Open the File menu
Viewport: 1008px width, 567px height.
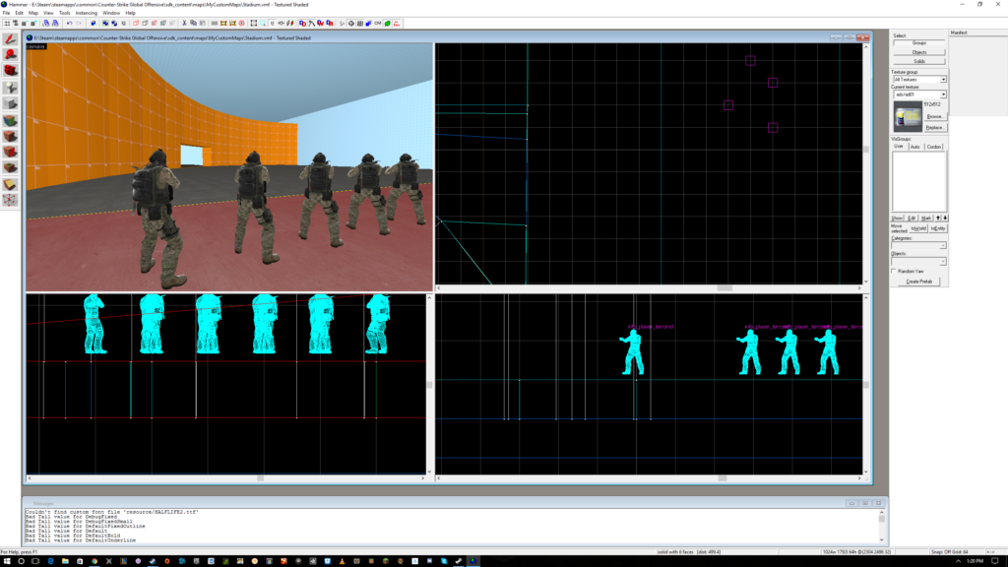pyautogui.click(x=7, y=13)
